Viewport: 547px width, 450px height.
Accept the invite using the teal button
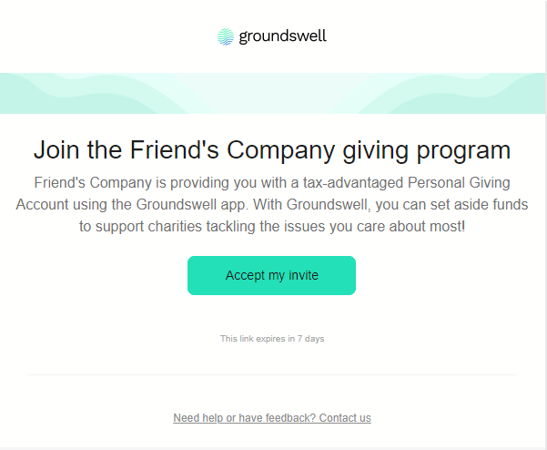pos(271,275)
